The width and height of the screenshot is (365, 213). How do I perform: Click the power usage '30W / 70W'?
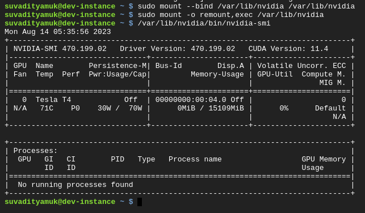tap(120, 108)
